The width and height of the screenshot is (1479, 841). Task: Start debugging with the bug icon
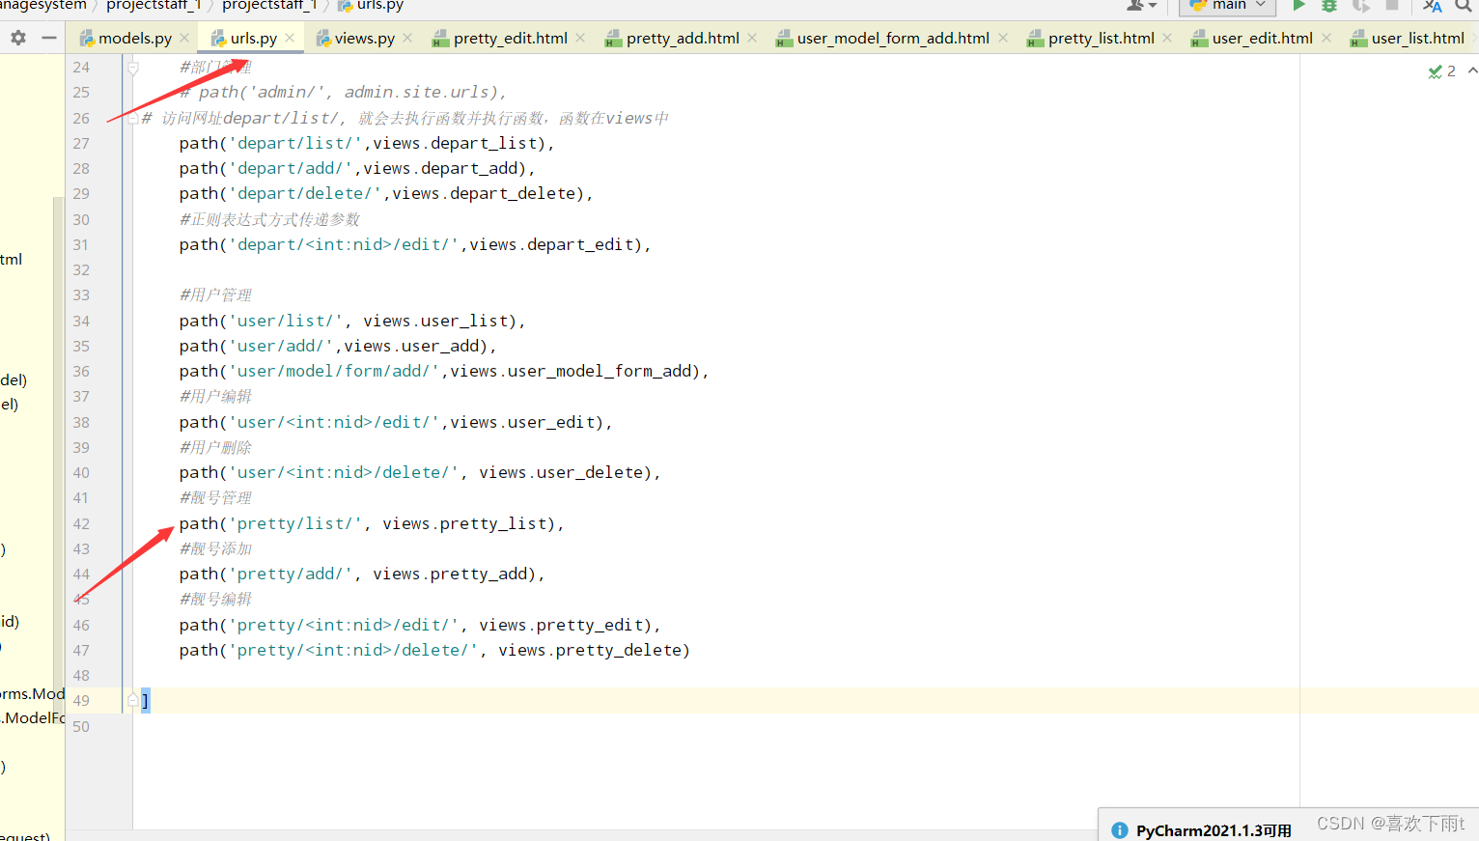coord(1329,6)
